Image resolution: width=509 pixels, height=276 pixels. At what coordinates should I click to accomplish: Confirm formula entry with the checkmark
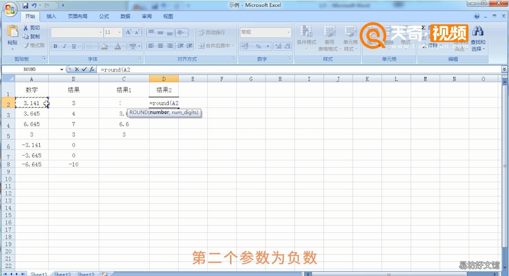(x=84, y=70)
